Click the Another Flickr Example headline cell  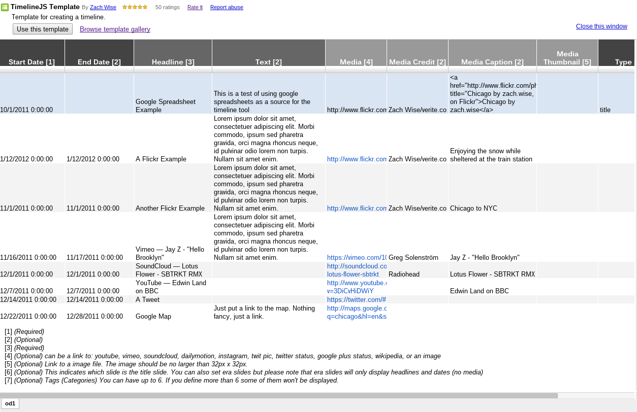173,188
